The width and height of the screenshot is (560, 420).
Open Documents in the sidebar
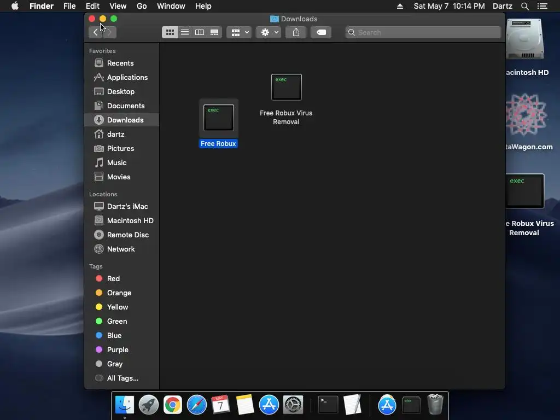click(122, 106)
